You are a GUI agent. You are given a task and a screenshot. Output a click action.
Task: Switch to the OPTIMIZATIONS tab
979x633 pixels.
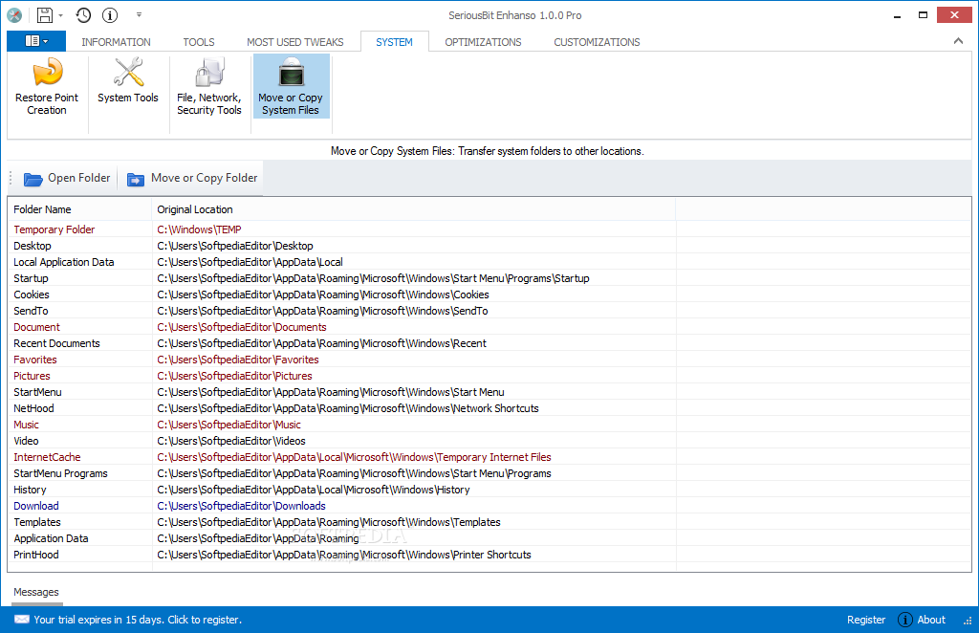coord(483,42)
